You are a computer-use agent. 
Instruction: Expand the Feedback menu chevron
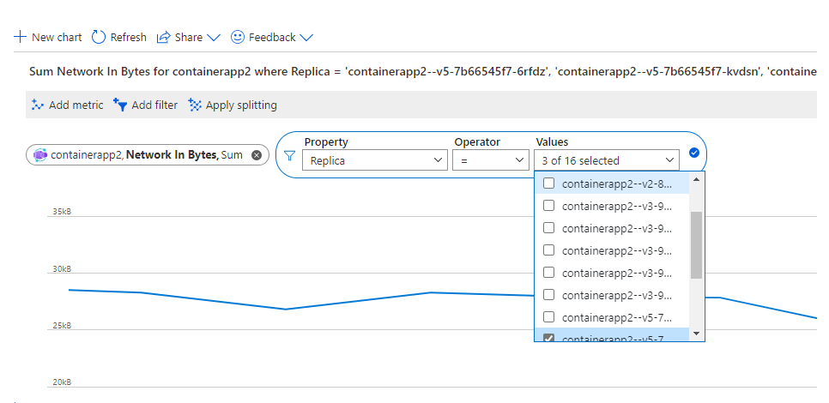[306, 38]
